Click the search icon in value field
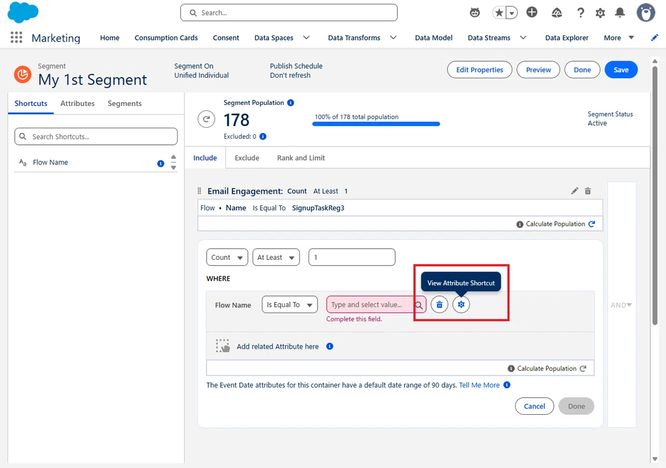666x468 pixels. 419,305
